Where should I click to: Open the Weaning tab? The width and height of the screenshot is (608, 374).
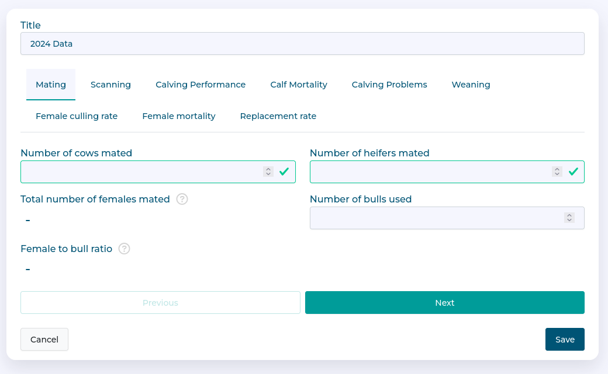(x=471, y=85)
